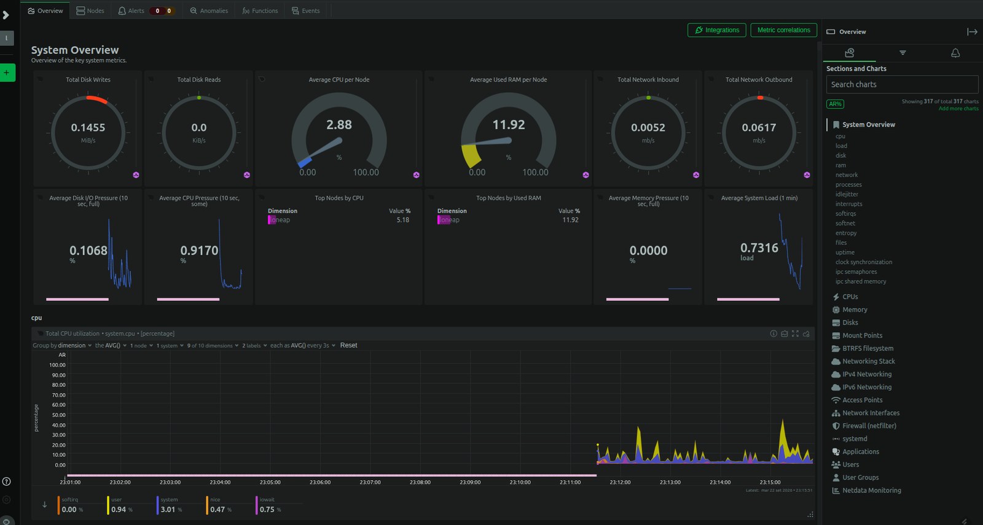Screen dimensions: 983x525
Task: Click the Access Points wifi icon
Action: [x=836, y=400]
